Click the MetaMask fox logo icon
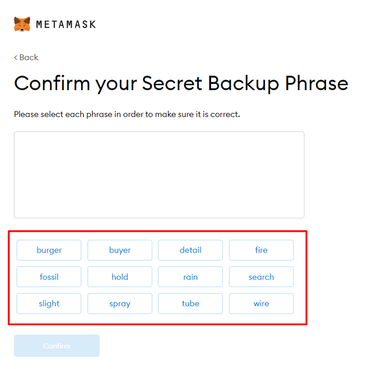 tap(22, 24)
